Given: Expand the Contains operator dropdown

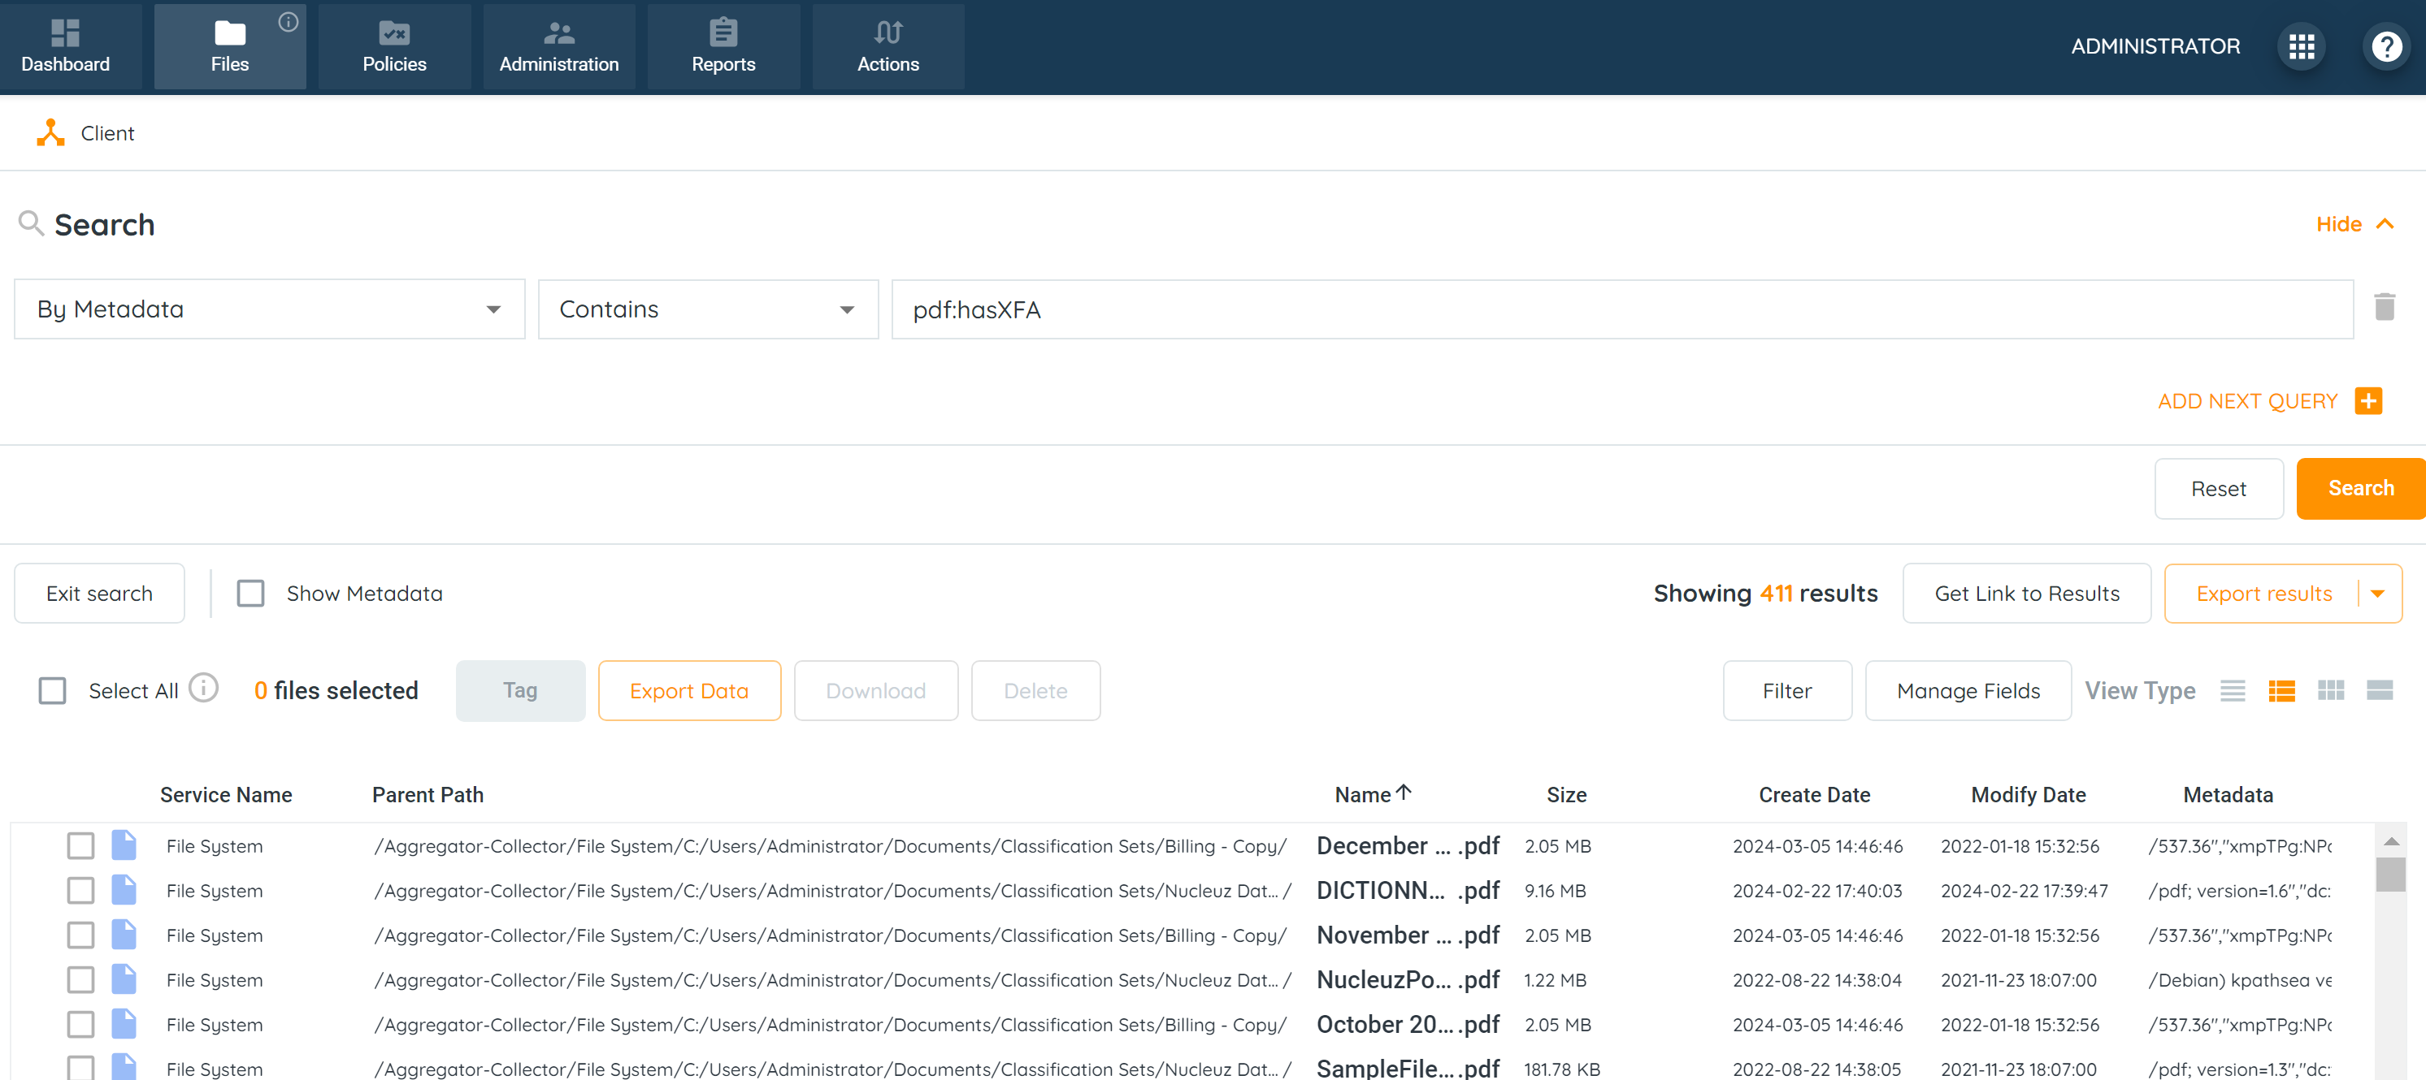Looking at the screenshot, I should [707, 309].
